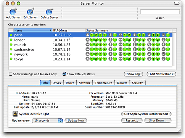Click network status icon in sanfrancisco row
Image resolution: width=185 pixels, height=138 pixels.
(121, 49)
